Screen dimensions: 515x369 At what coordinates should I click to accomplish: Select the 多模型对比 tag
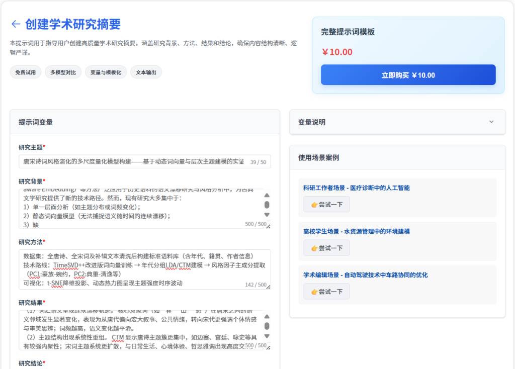pyautogui.click(x=63, y=72)
